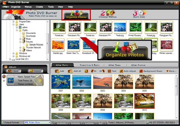180x126 pixels.
Task: Open the File menu
Action: pyautogui.click(x=6, y=7)
